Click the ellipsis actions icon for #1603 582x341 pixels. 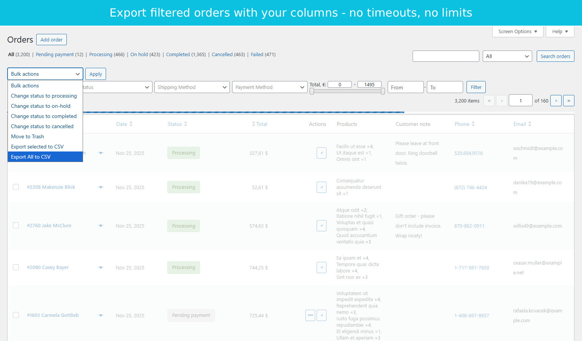(x=310, y=315)
